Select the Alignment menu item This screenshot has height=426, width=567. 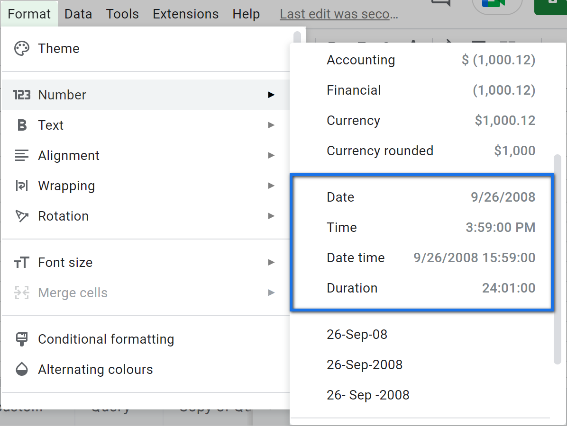(146, 156)
